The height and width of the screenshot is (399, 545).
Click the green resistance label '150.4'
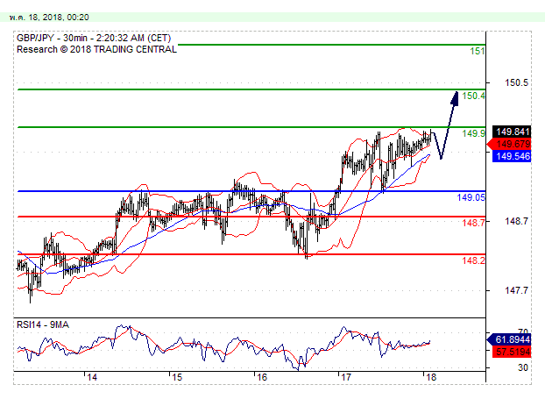[473, 96]
